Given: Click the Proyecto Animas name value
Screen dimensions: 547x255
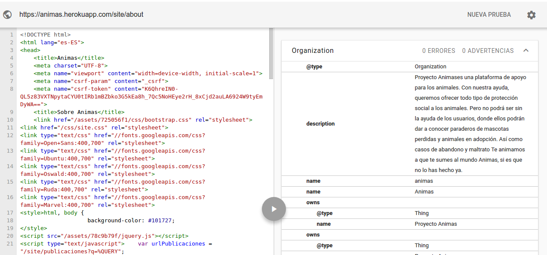Looking at the screenshot, I should click(436, 224).
